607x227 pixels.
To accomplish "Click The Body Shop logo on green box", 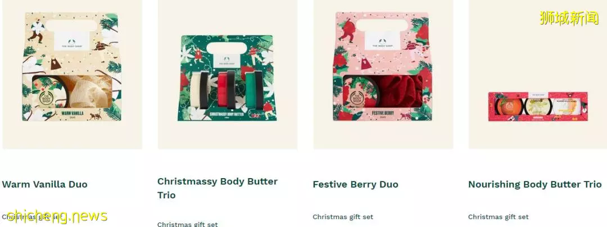I will [227, 61].
